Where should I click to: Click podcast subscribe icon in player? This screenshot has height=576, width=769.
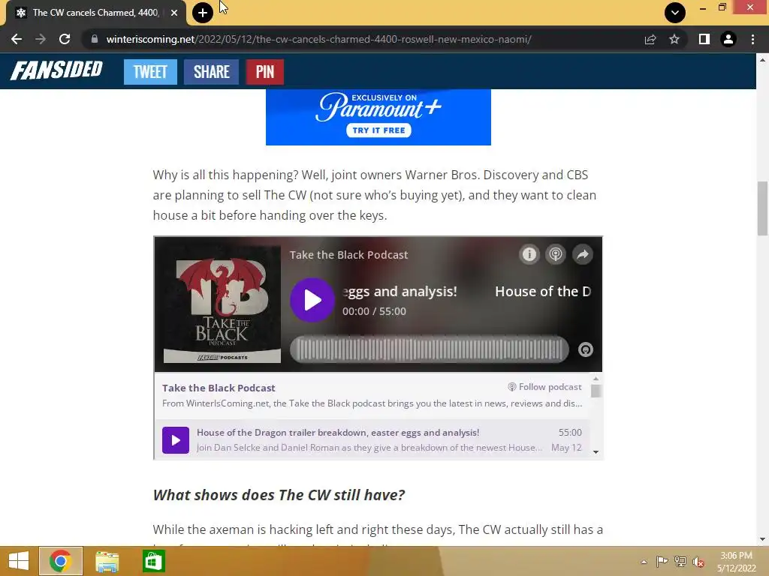pos(556,254)
